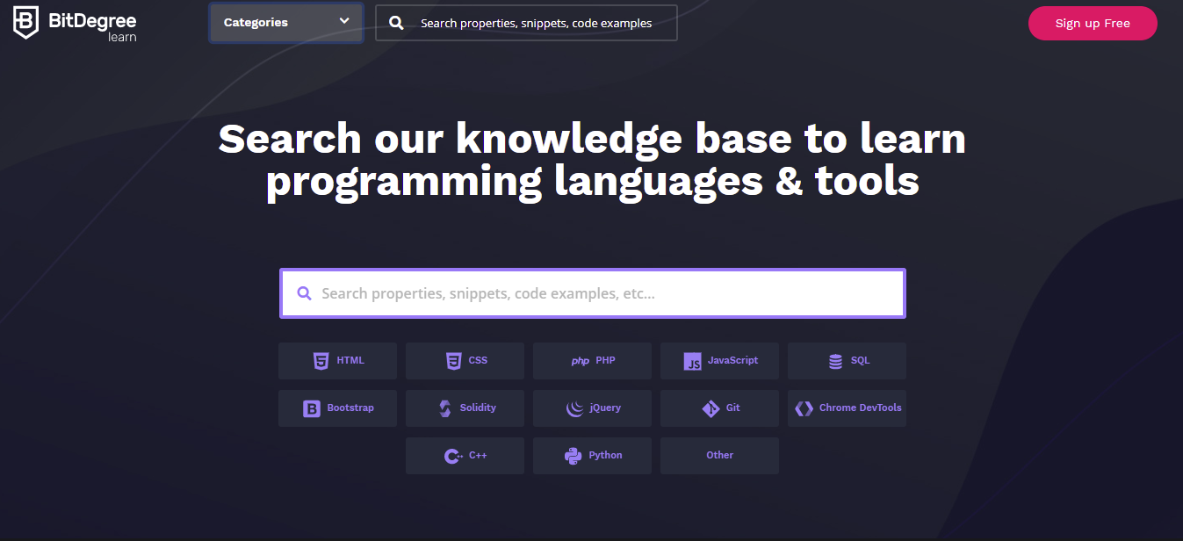This screenshot has width=1183, height=541.
Task: Click the php logo icon
Action: pyautogui.click(x=581, y=361)
